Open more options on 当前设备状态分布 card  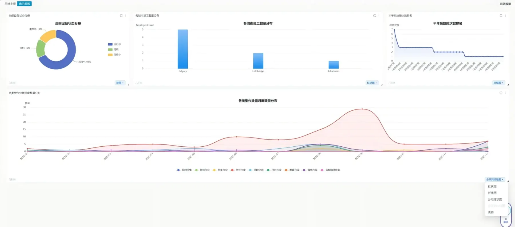point(126,16)
